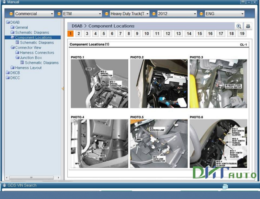Viewport: 260px width, 199px height.
Task: Click the tree panel horizontal scrollbar
Action: [31, 177]
